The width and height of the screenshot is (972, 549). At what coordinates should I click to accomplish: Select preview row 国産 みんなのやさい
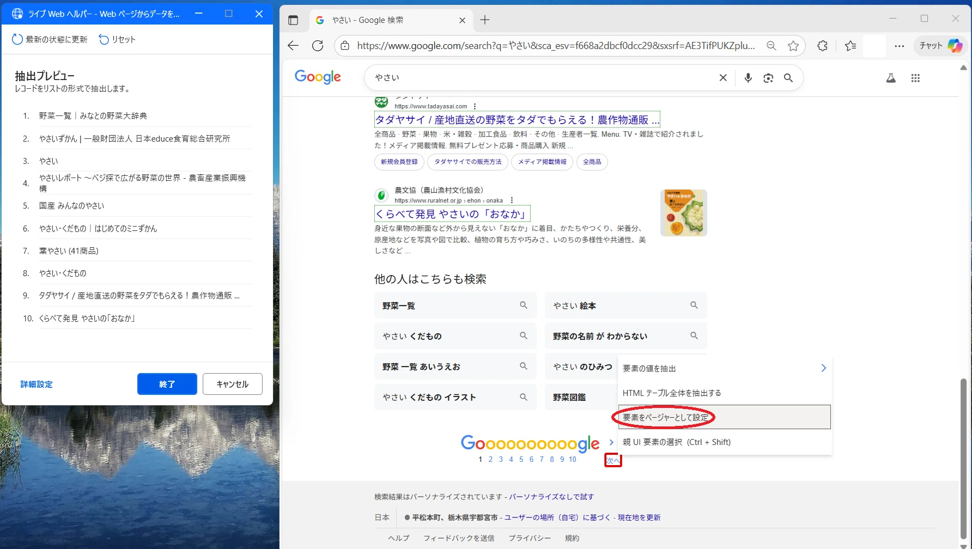(x=137, y=206)
